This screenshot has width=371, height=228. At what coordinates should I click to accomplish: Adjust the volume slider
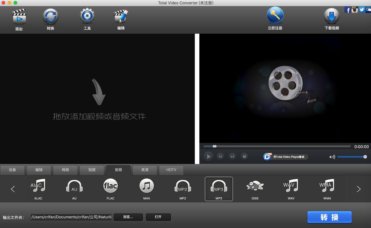point(352,157)
